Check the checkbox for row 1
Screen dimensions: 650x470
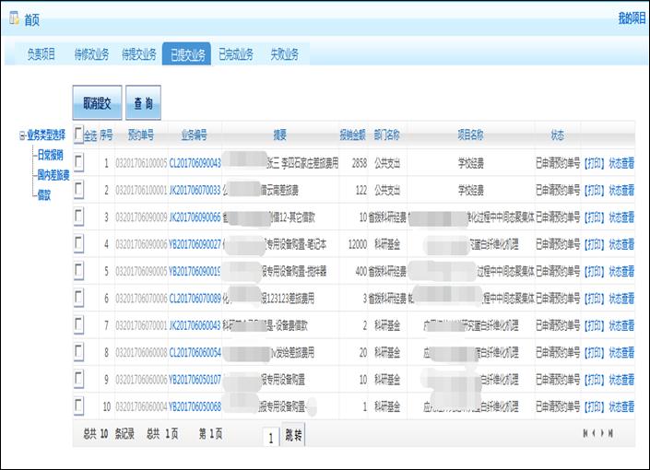(78, 162)
